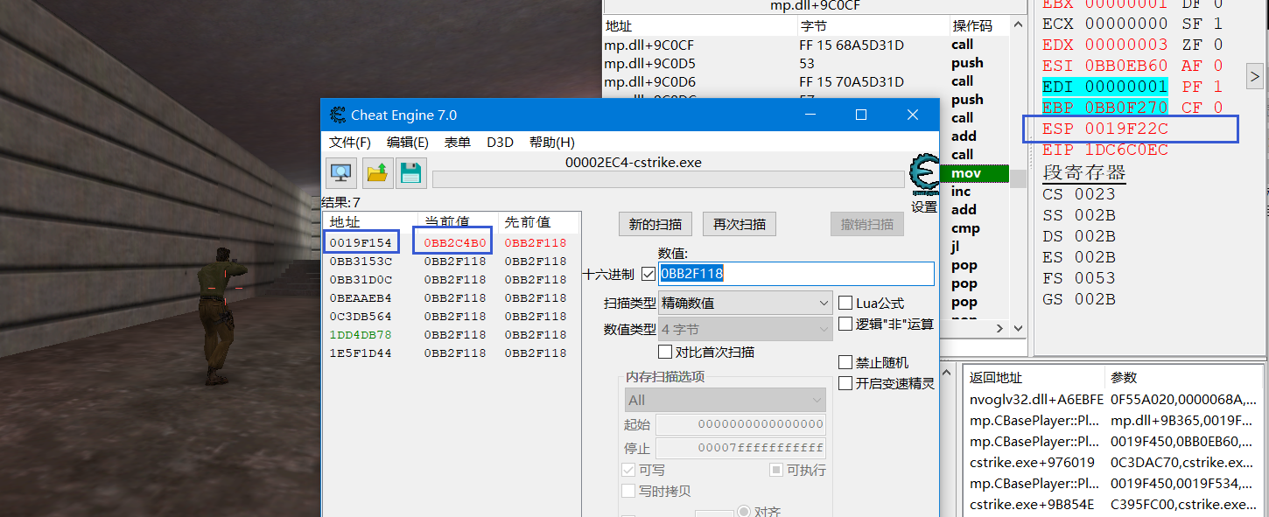
Task: Click the 起始 start address field
Action: point(740,424)
